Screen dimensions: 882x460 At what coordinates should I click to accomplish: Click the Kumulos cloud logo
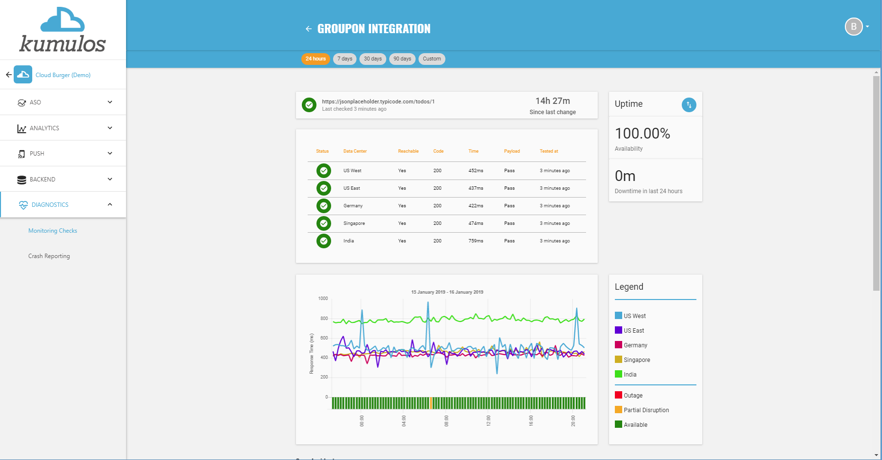pos(63,30)
